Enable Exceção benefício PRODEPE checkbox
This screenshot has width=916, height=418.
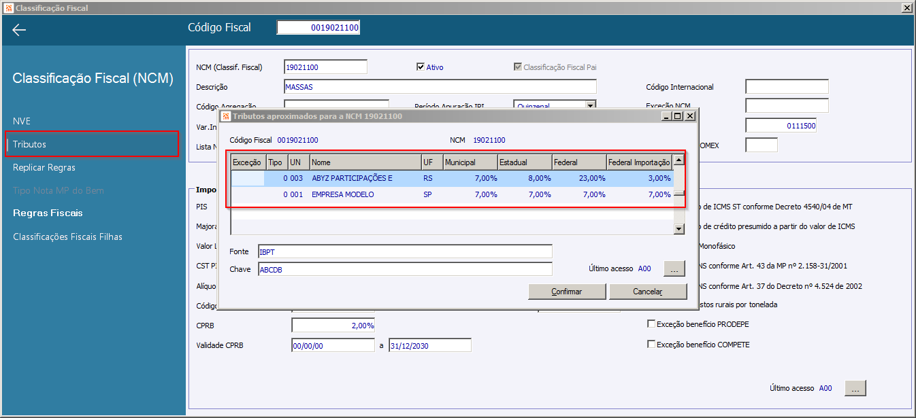click(651, 324)
